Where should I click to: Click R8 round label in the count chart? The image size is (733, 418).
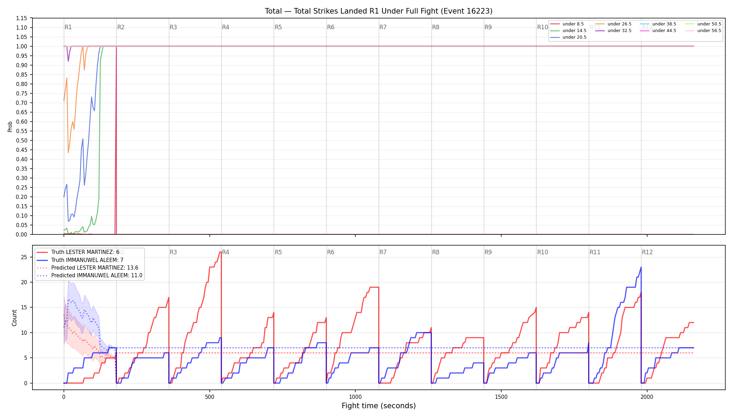tap(436, 252)
